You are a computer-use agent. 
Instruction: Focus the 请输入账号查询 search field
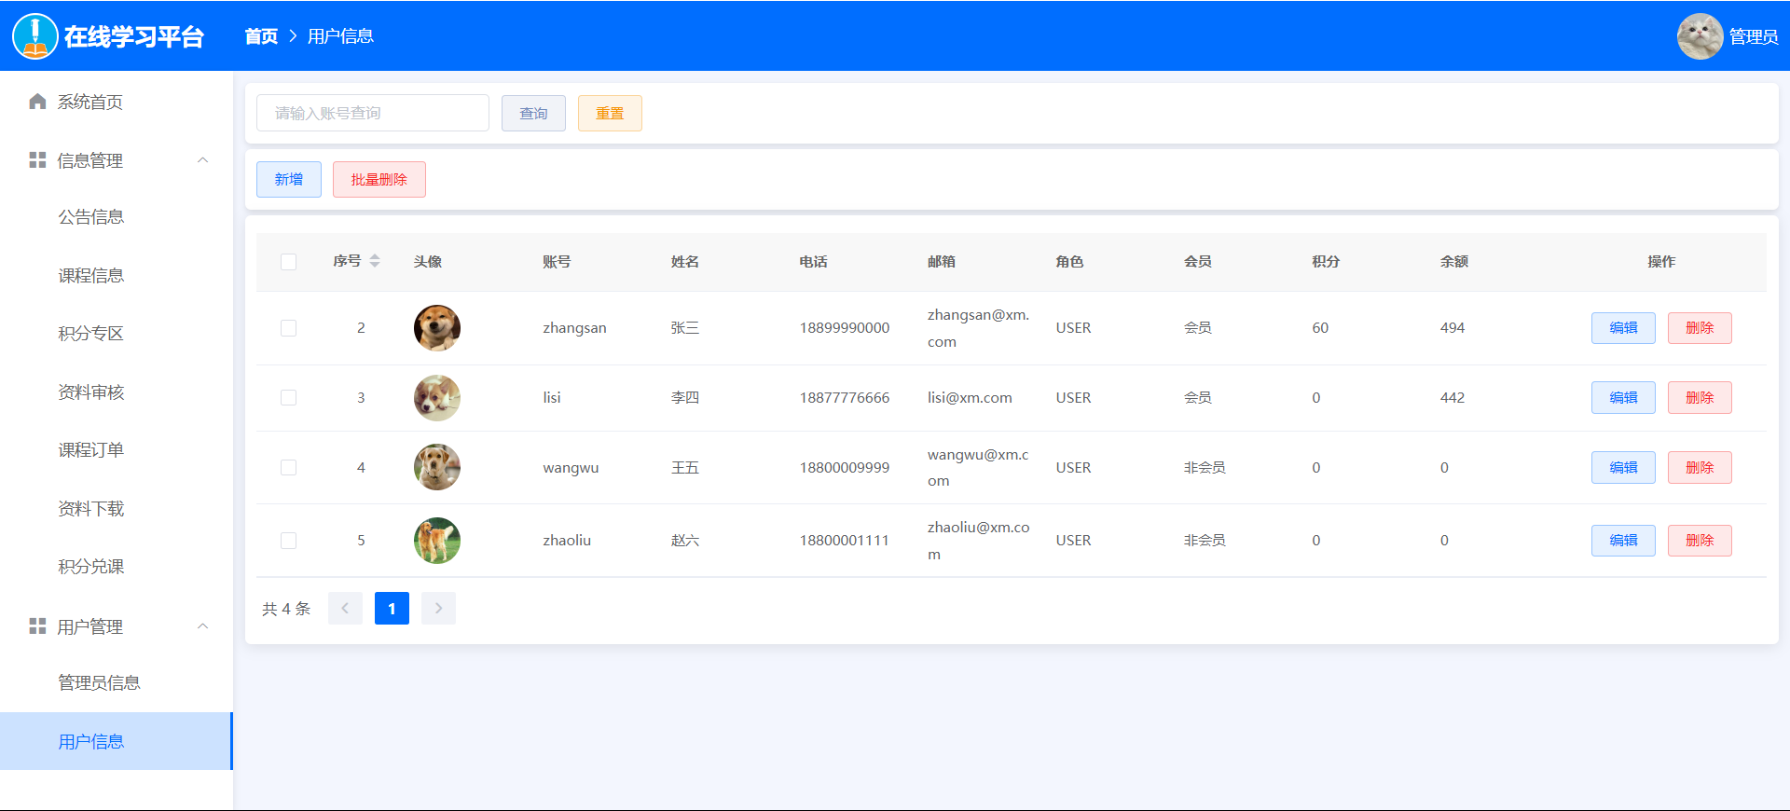click(373, 113)
